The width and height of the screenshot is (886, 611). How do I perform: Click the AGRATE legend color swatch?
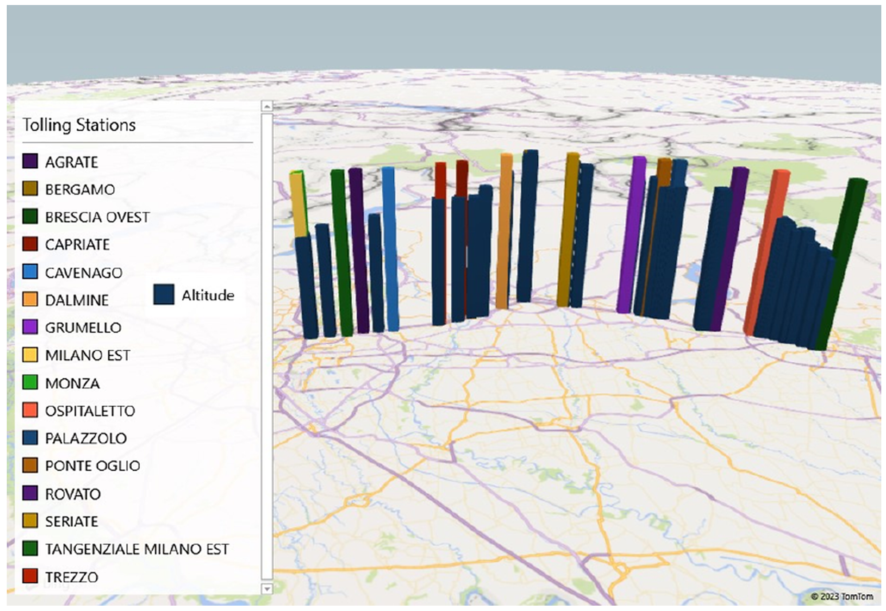(x=30, y=161)
